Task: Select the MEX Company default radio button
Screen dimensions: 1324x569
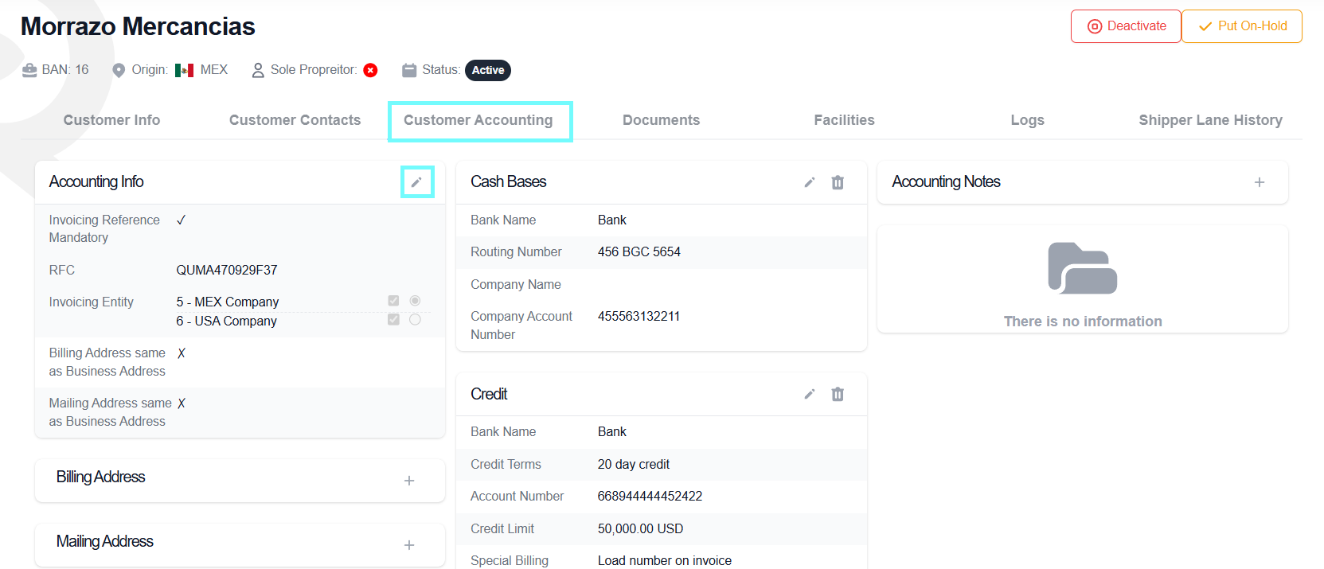Action: tap(415, 301)
